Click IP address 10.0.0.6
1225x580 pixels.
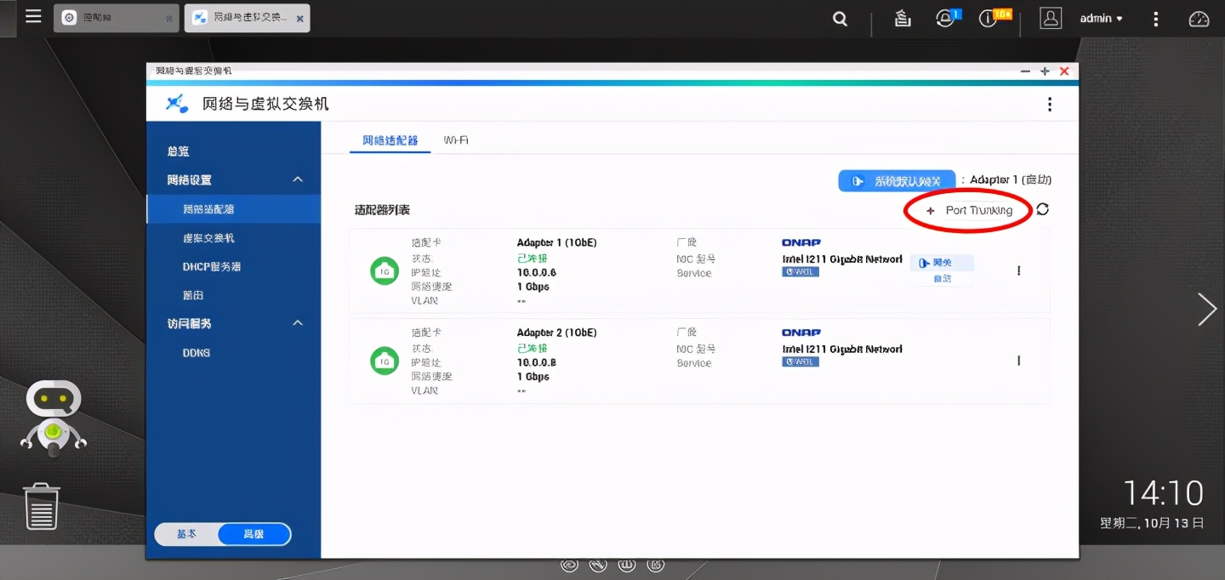pyautogui.click(x=537, y=273)
